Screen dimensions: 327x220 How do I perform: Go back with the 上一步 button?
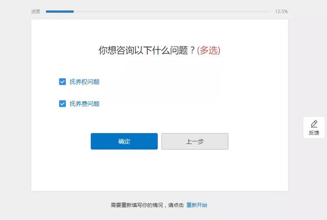coord(195,141)
